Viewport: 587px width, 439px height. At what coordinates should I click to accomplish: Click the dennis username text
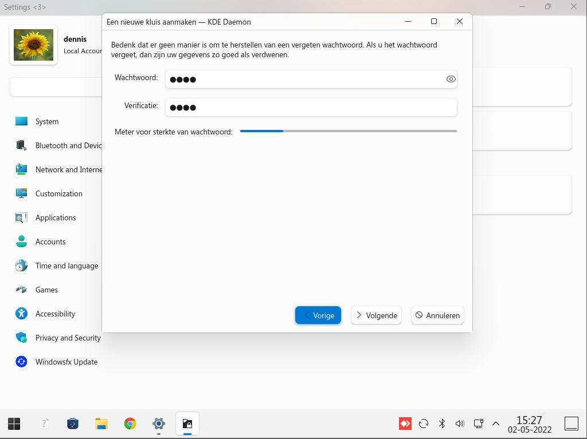75,39
